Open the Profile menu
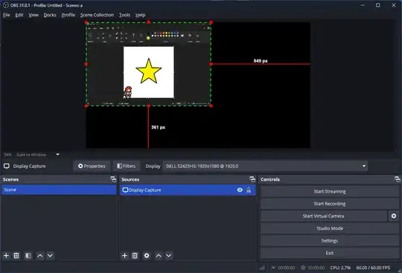This screenshot has width=402, height=273. tap(68, 15)
